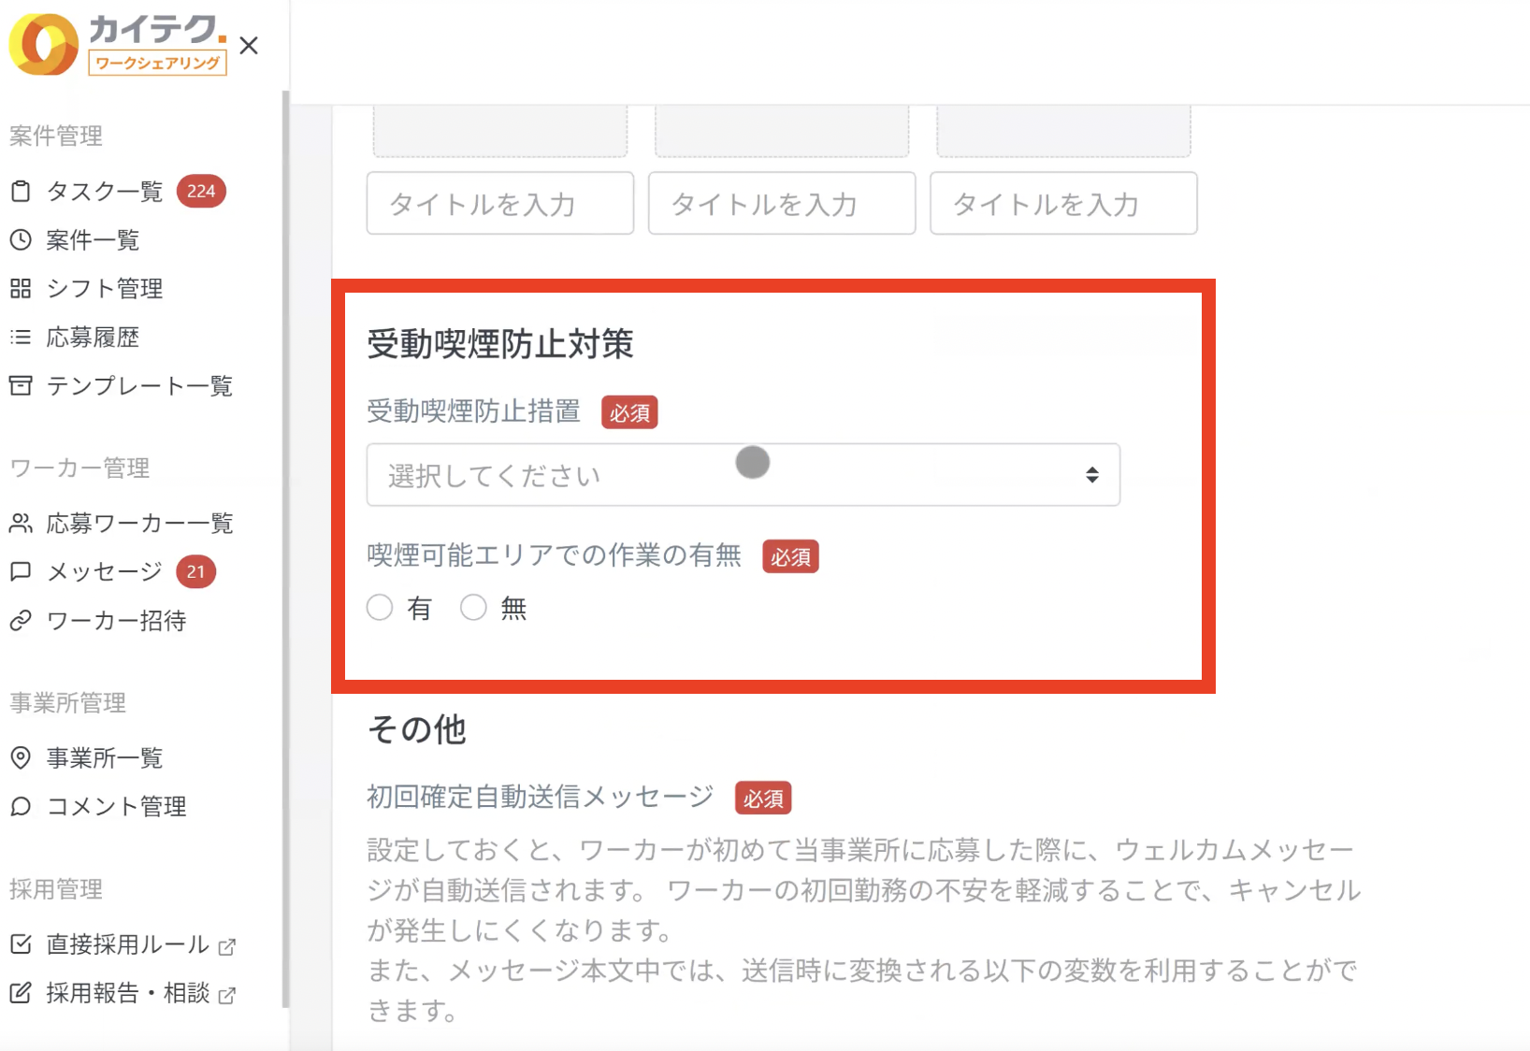Click first タイトルを入力 field
The height and width of the screenshot is (1051, 1530).
500,203
